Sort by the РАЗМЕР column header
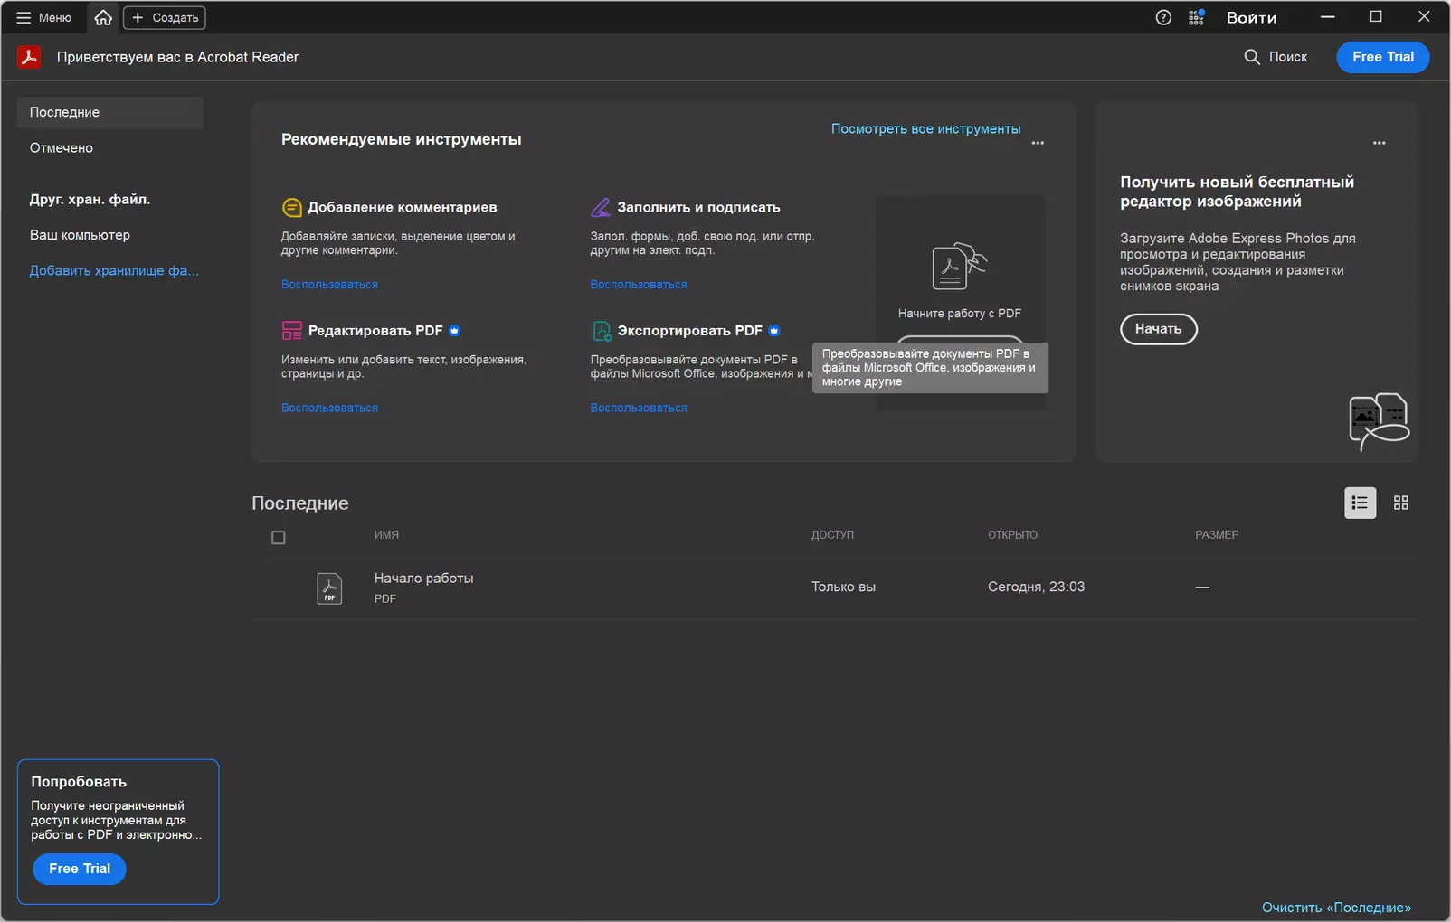 click(1217, 535)
